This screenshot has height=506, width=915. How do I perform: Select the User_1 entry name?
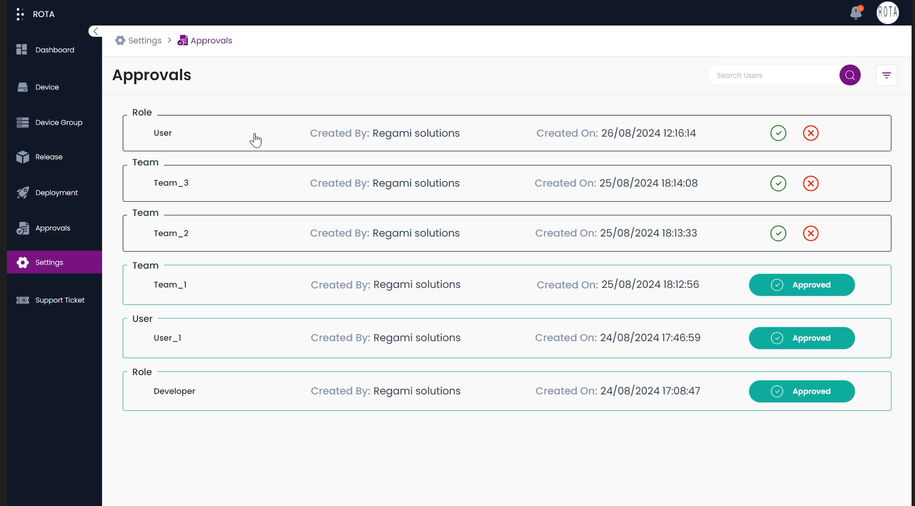(167, 338)
